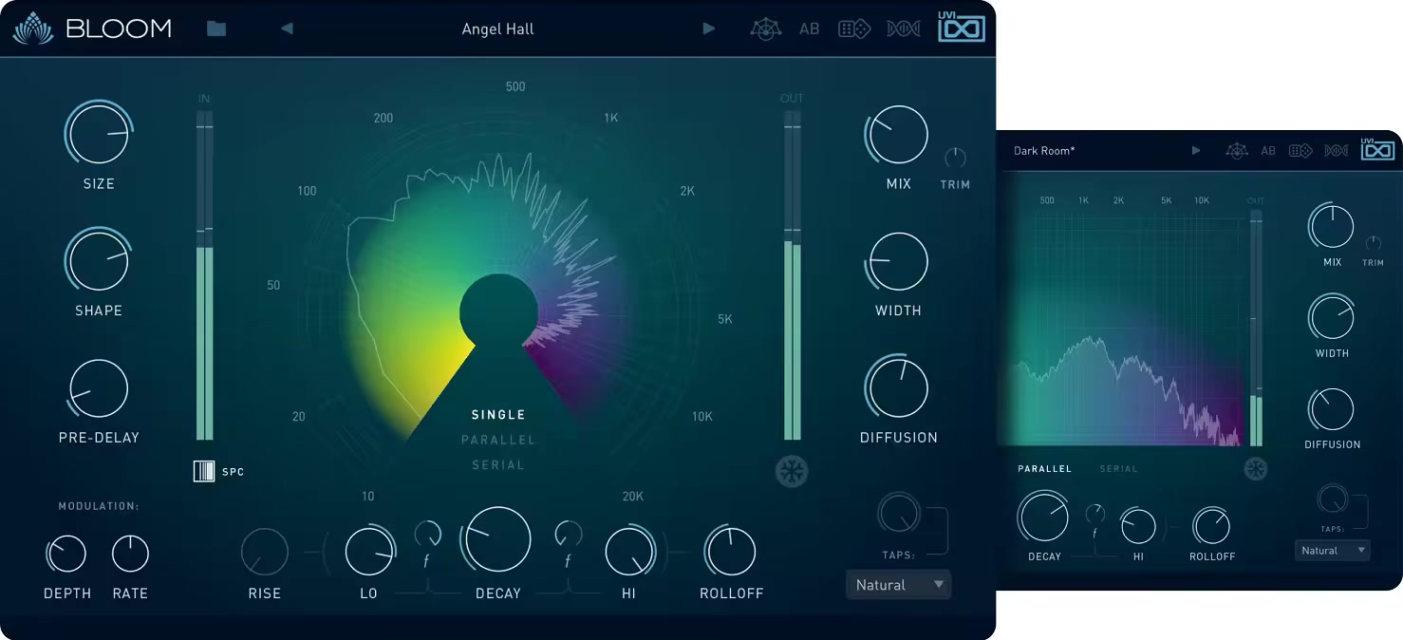Viewport: 1403px width, 640px height.
Task: Select SINGLE reverb mode
Action: [498, 415]
